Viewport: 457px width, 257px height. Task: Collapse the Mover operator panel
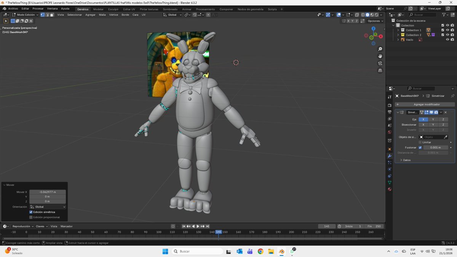click(x=4, y=185)
